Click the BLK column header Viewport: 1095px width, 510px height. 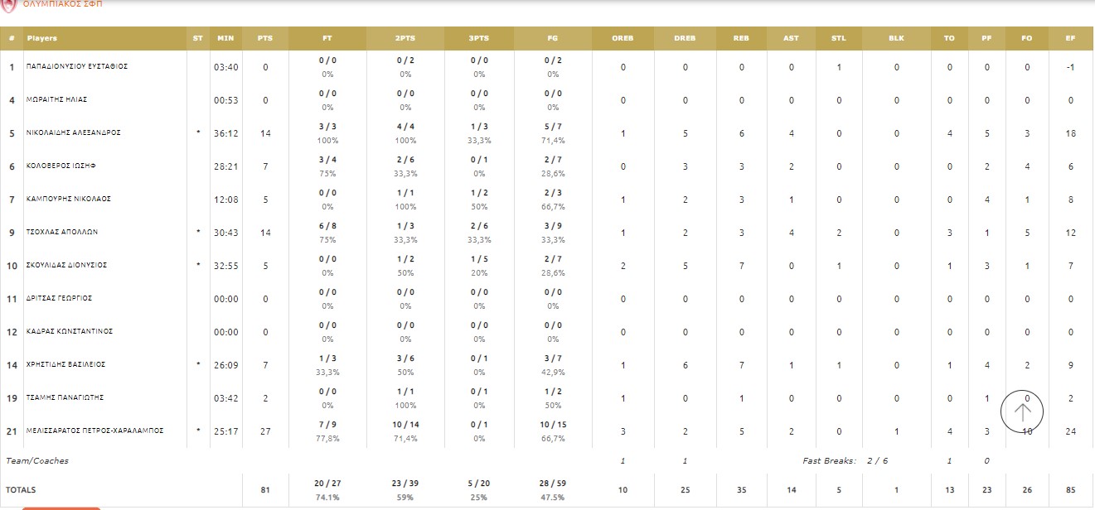click(x=896, y=39)
